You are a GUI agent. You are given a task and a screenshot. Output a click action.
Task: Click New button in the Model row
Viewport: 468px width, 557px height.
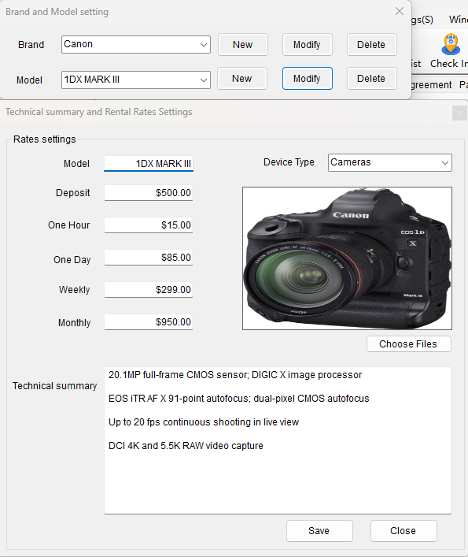click(242, 79)
